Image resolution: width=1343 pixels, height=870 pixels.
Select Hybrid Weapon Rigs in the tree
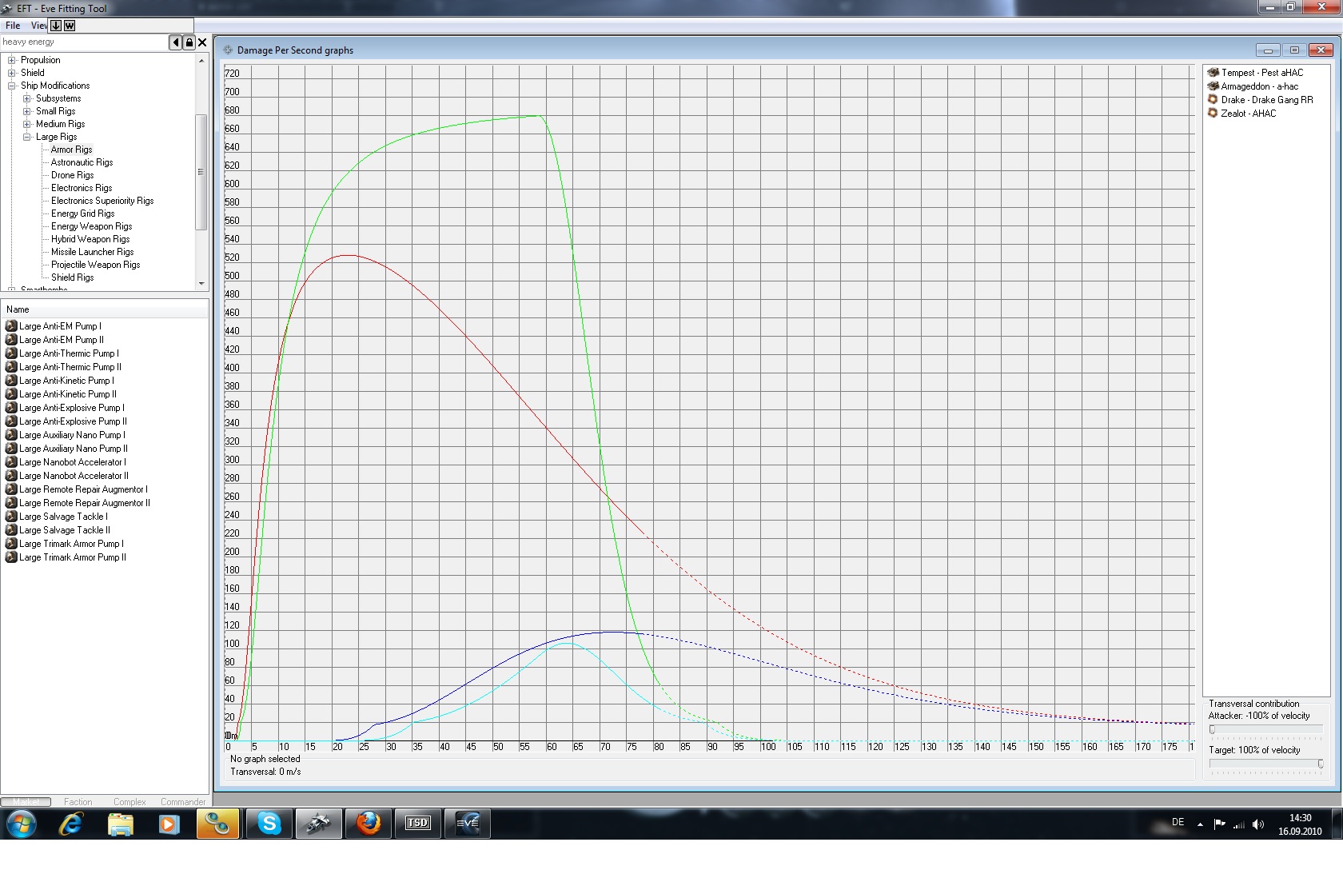point(90,239)
